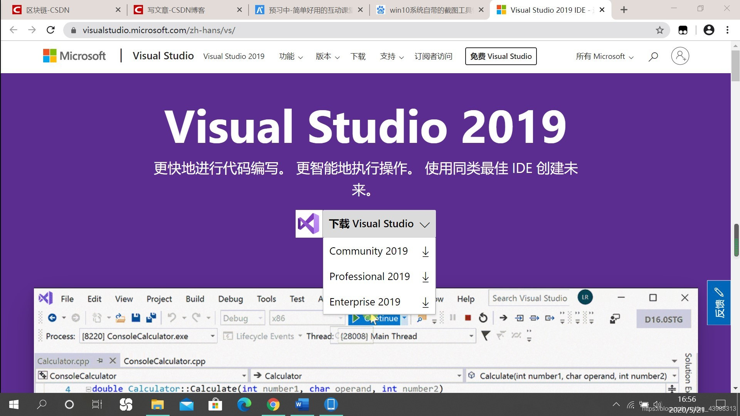Click the page vertical scrollbar thumb
This screenshot has height=416, width=740.
735,65
